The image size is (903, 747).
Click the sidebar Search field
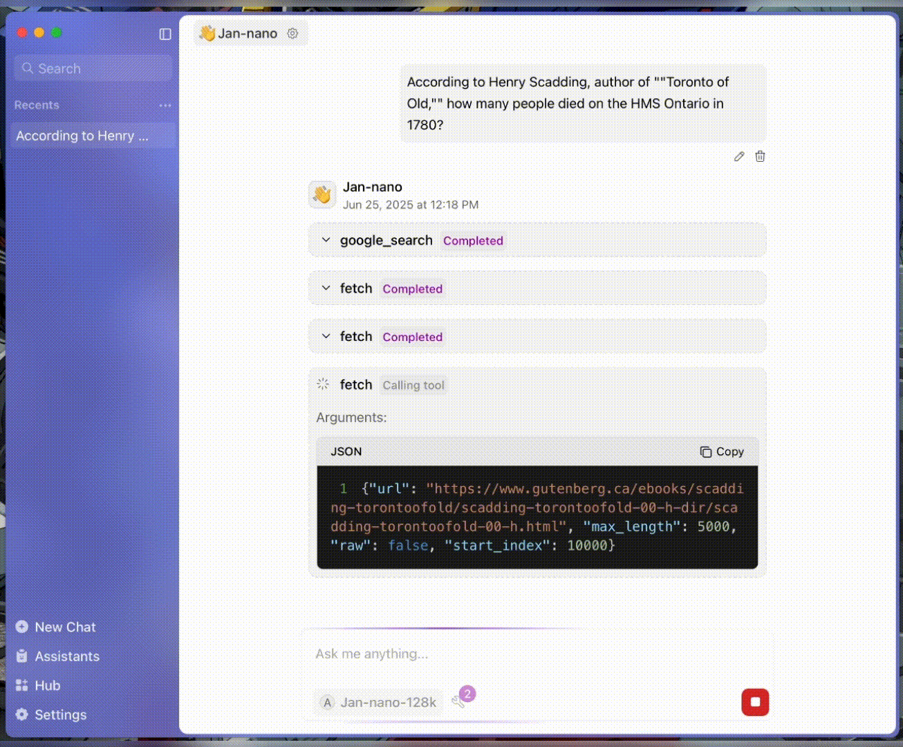click(x=93, y=68)
